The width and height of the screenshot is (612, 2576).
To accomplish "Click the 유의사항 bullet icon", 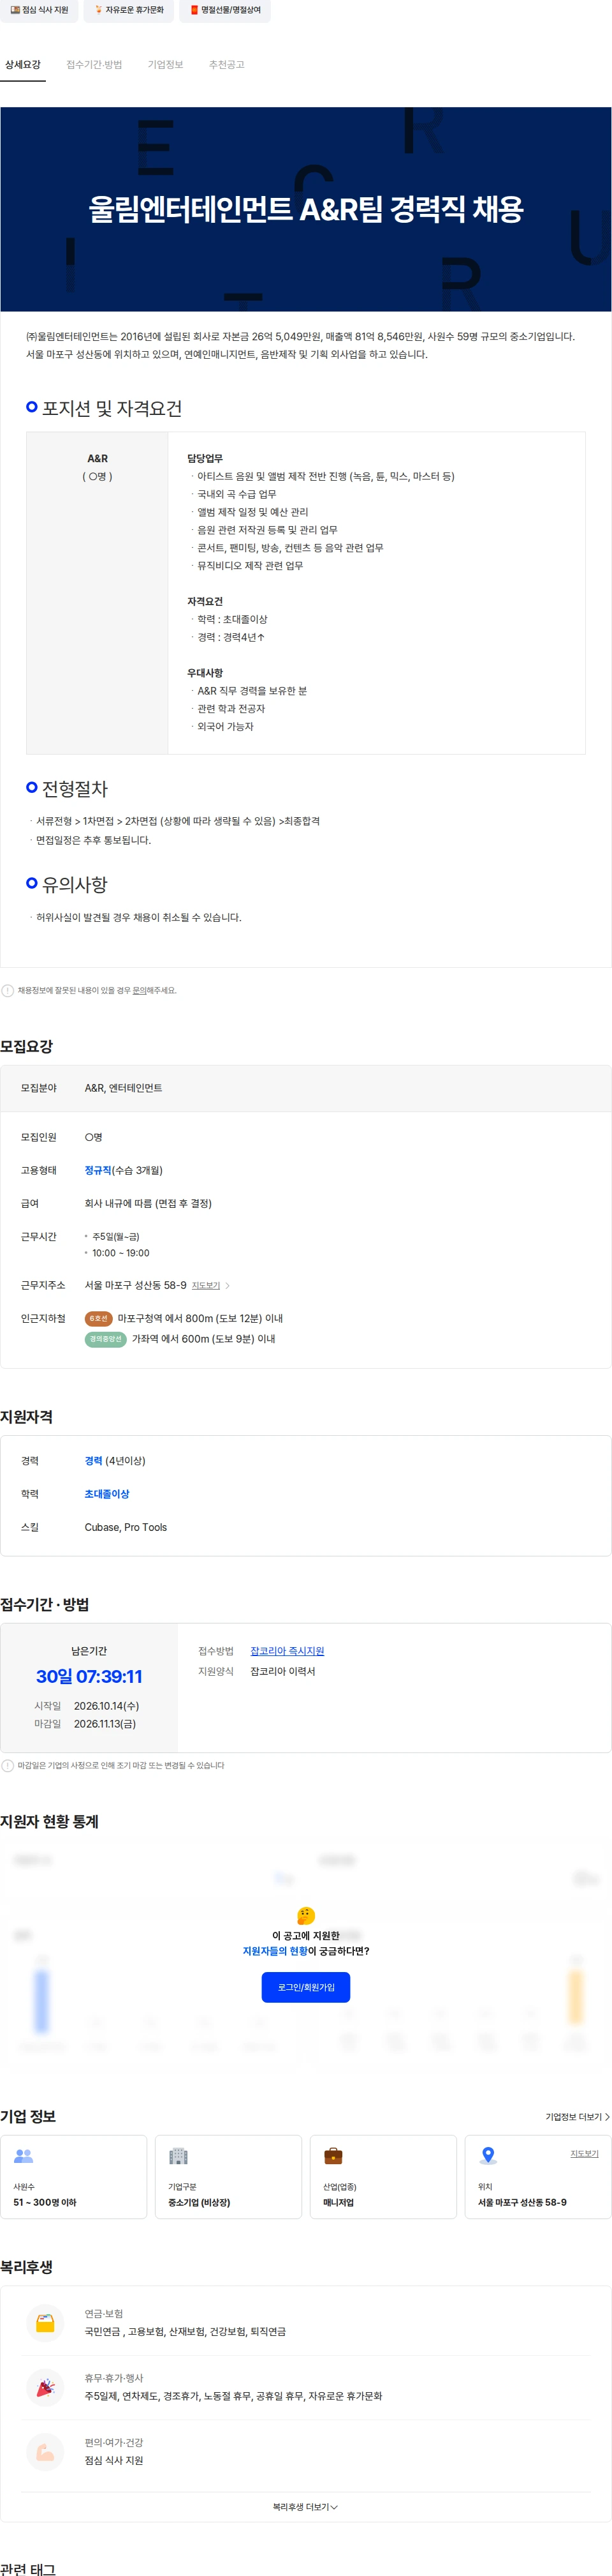I will pyautogui.click(x=32, y=883).
